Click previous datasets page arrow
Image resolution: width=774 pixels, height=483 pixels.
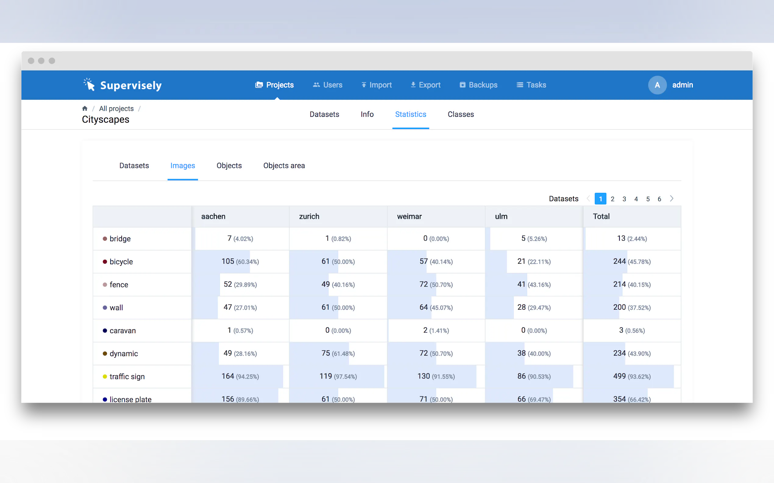[x=588, y=199]
